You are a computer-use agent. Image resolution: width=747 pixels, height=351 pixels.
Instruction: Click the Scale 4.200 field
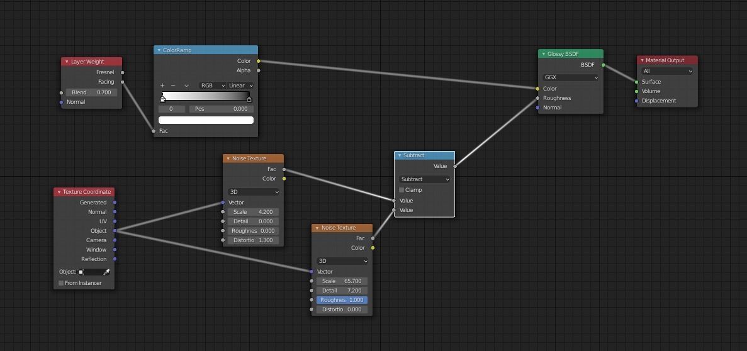[x=254, y=212]
